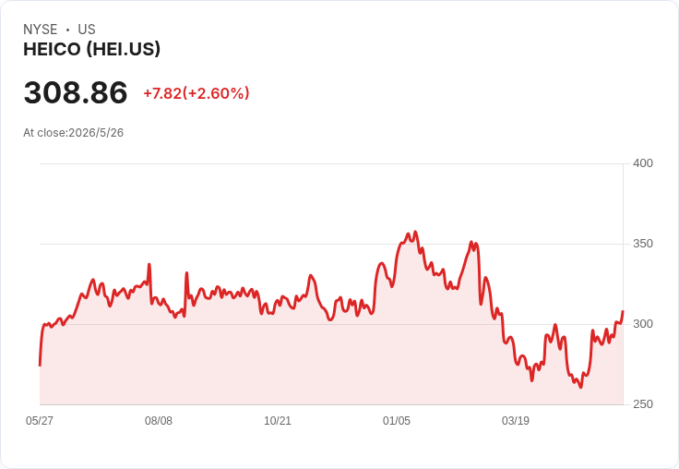Click the 05/27 date axis label

(40, 421)
